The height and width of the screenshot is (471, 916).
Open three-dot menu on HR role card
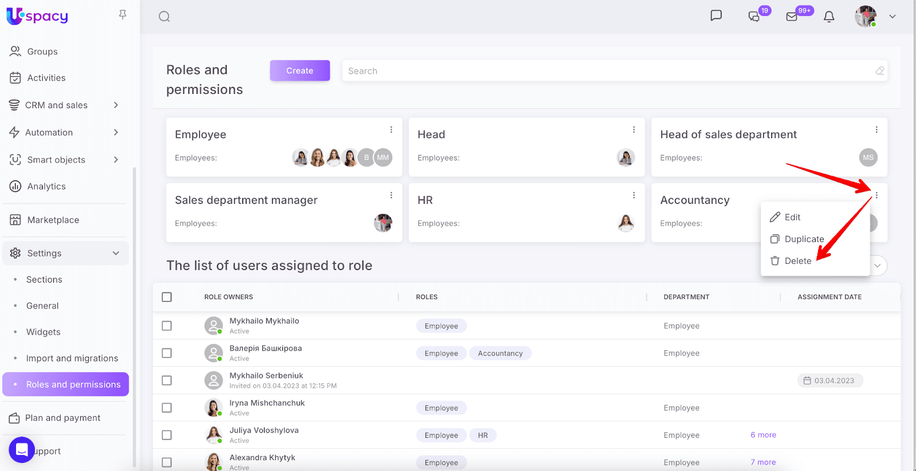[x=634, y=195]
